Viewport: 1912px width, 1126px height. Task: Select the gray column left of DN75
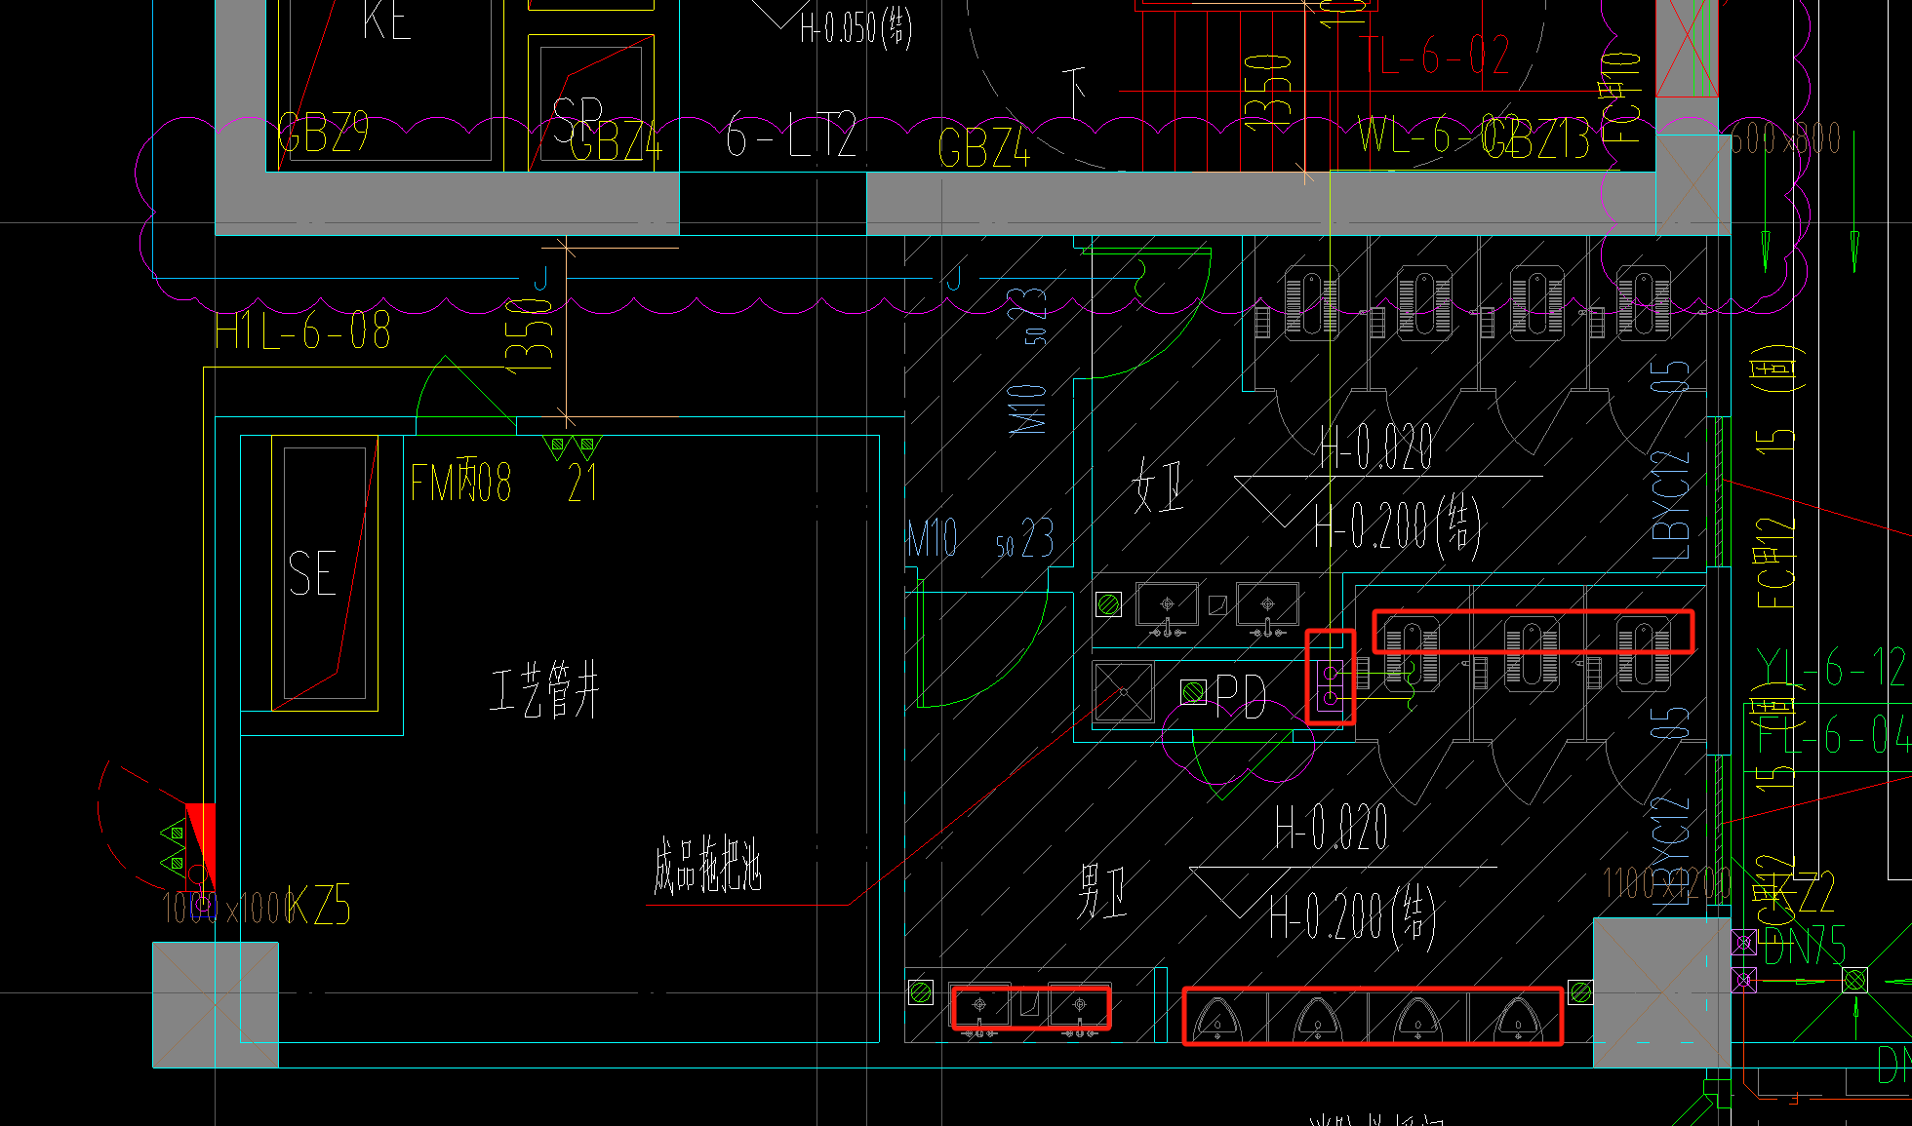tap(1662, 991)
